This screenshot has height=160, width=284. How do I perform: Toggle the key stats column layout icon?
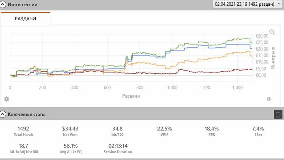point(278,114)
